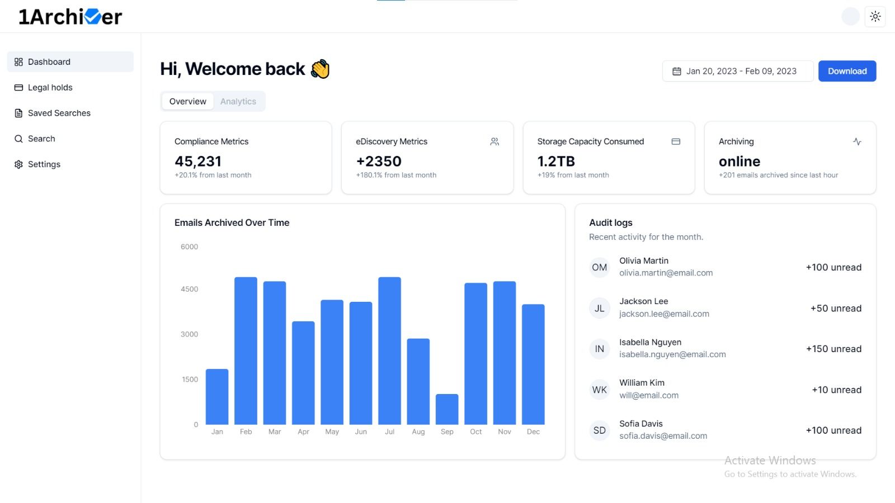Click the 1.2TB storage value
This screenshot has height=503, width=895.
click(x=556, y=162)
